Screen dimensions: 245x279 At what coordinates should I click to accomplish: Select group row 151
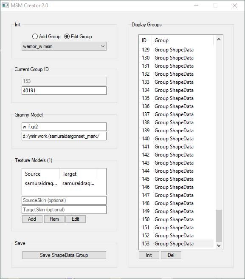pos(177,228)
